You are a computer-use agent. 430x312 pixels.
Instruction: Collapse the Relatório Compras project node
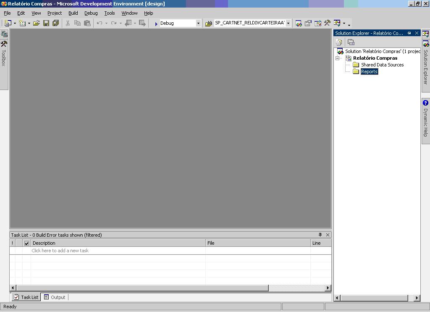(x=337, y=58)
